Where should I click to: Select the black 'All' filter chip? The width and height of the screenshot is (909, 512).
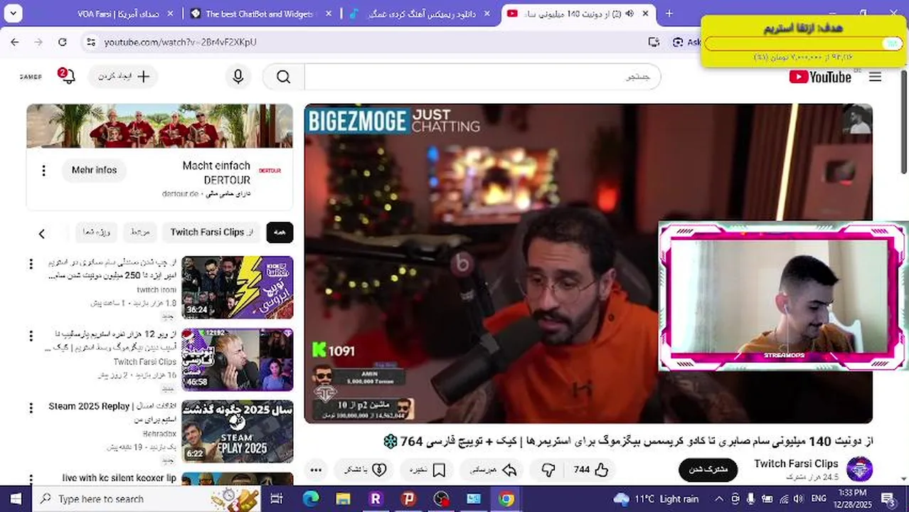tap(280, 233)
